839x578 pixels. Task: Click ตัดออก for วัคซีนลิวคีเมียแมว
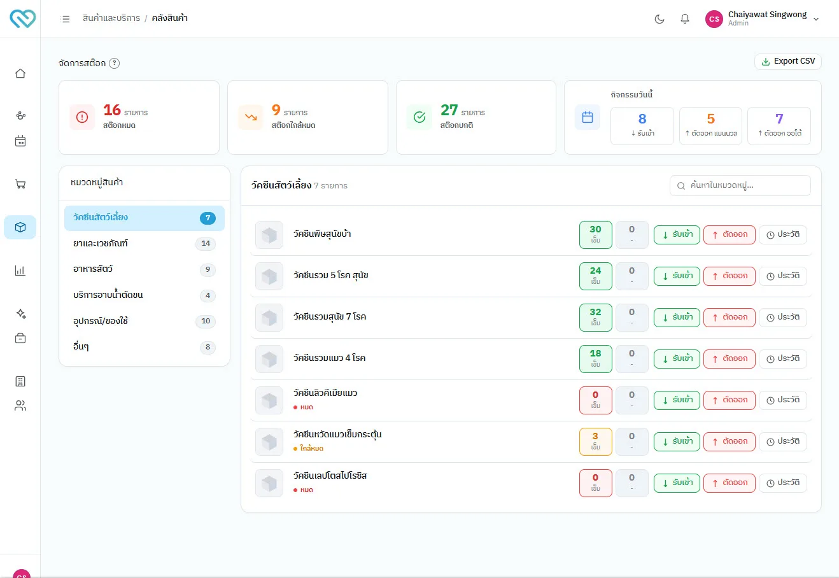point(730,400)
